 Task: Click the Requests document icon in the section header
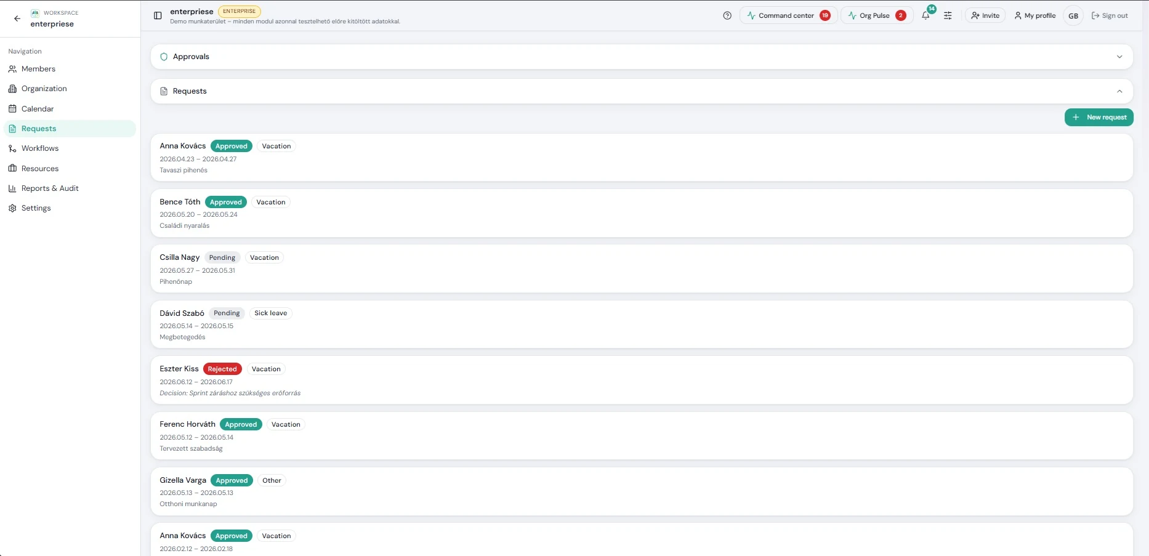pyautogui.click(x=164, y=91)
